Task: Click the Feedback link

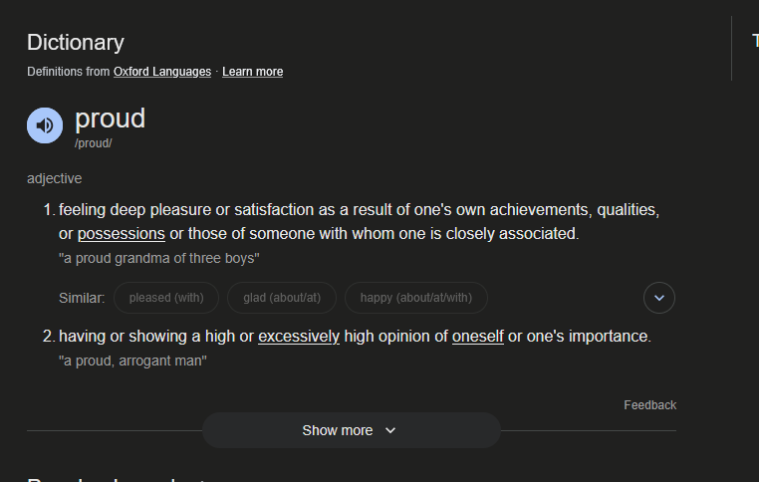Action: [x=649, y=405]
